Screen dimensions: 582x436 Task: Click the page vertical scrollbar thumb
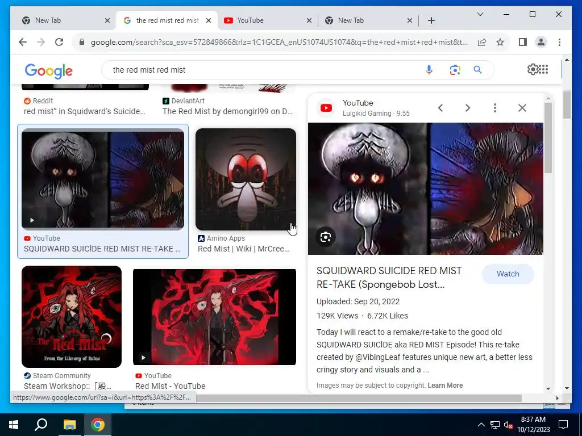click(567, 104)
